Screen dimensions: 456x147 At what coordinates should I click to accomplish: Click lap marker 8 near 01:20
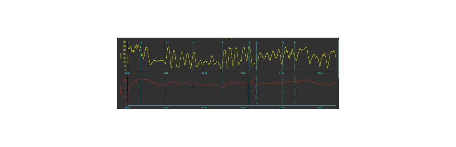[x=283, y=42]
